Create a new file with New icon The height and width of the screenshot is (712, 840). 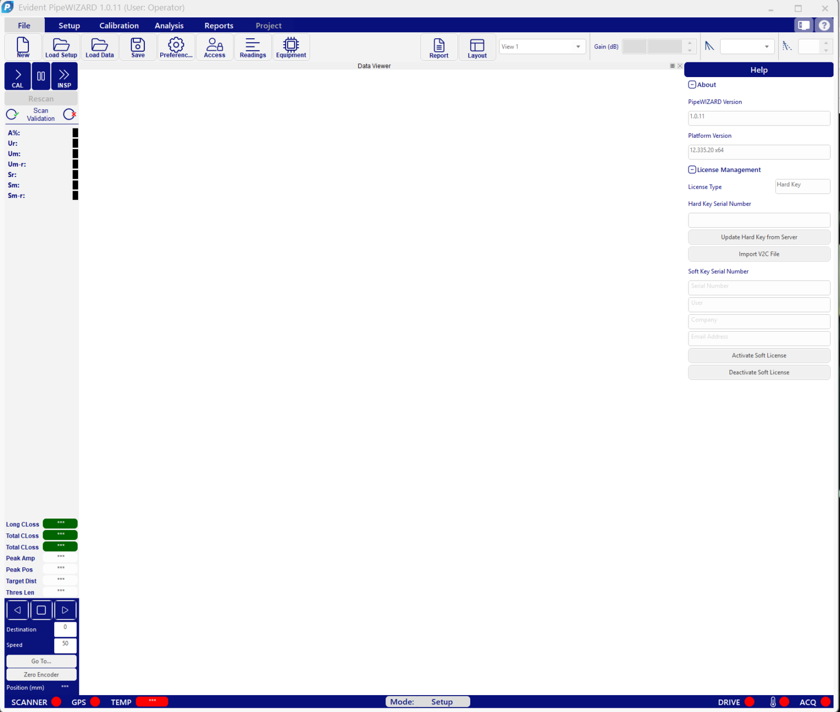(23, 47)
